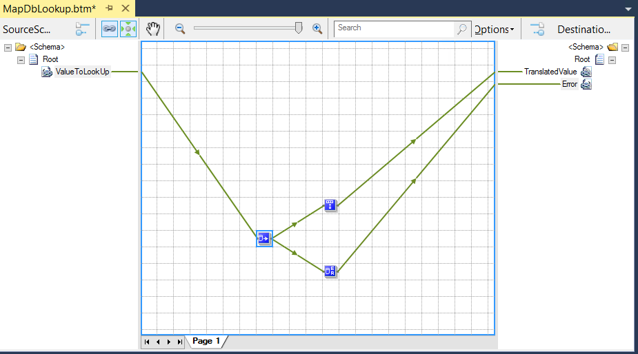Collapse the destination Root node
This screenshot has height=354, width=638.
point(612,60)
